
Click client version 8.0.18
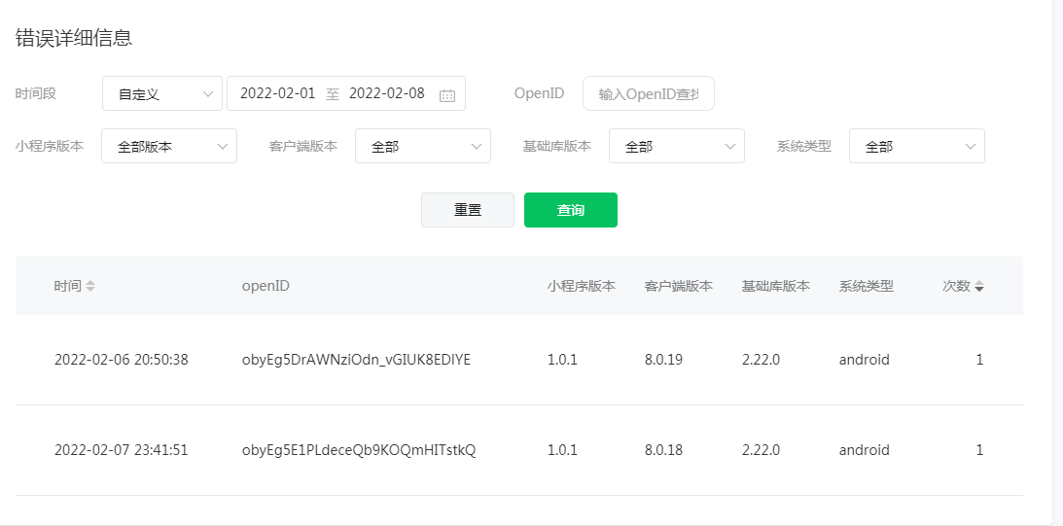[663, 450]
